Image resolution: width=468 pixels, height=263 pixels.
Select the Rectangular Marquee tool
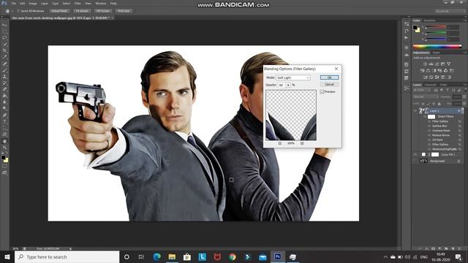pos(4,31)
